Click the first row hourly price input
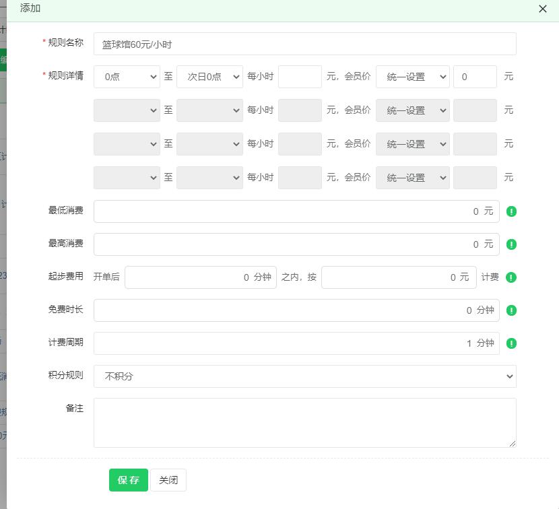This screenshot has width=559, height=509. (300, 76)
